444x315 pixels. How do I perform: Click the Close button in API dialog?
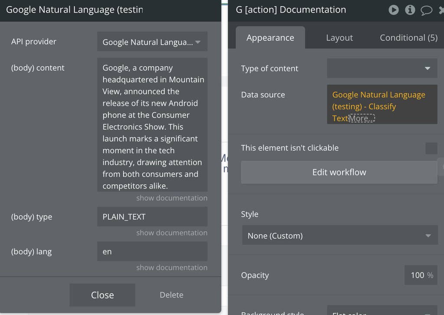pyautogui.click(x=102, y=295)
